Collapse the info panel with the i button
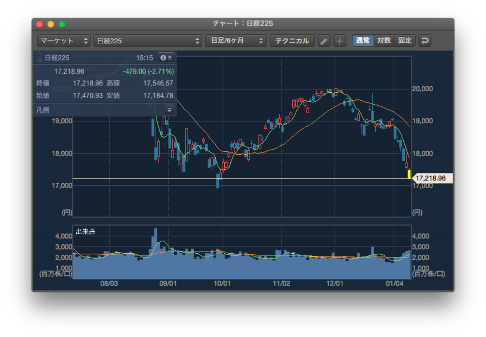 (x=166, y=58)
